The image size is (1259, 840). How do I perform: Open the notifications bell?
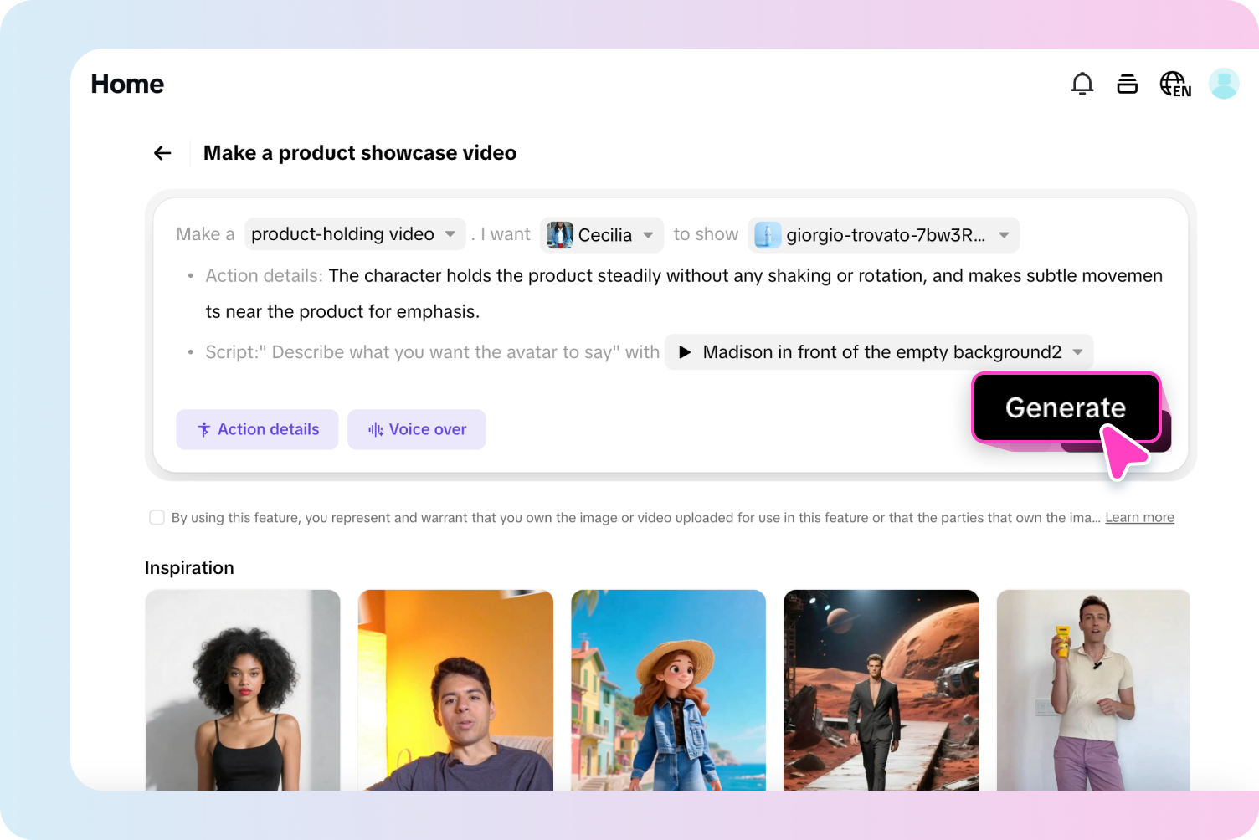point(1082,84)
